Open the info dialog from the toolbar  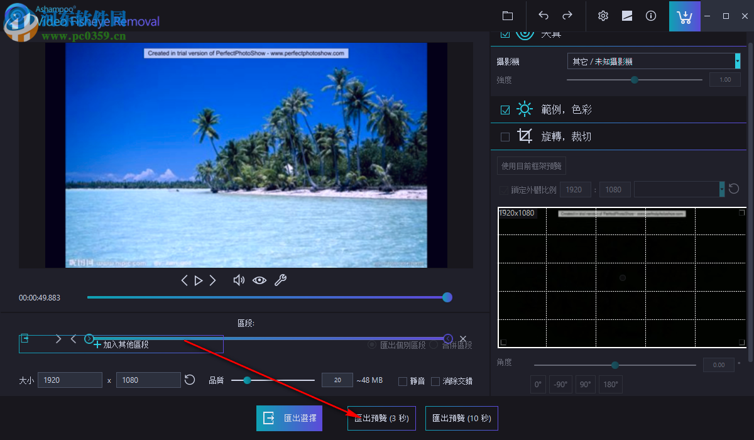(x=651, y=16)
